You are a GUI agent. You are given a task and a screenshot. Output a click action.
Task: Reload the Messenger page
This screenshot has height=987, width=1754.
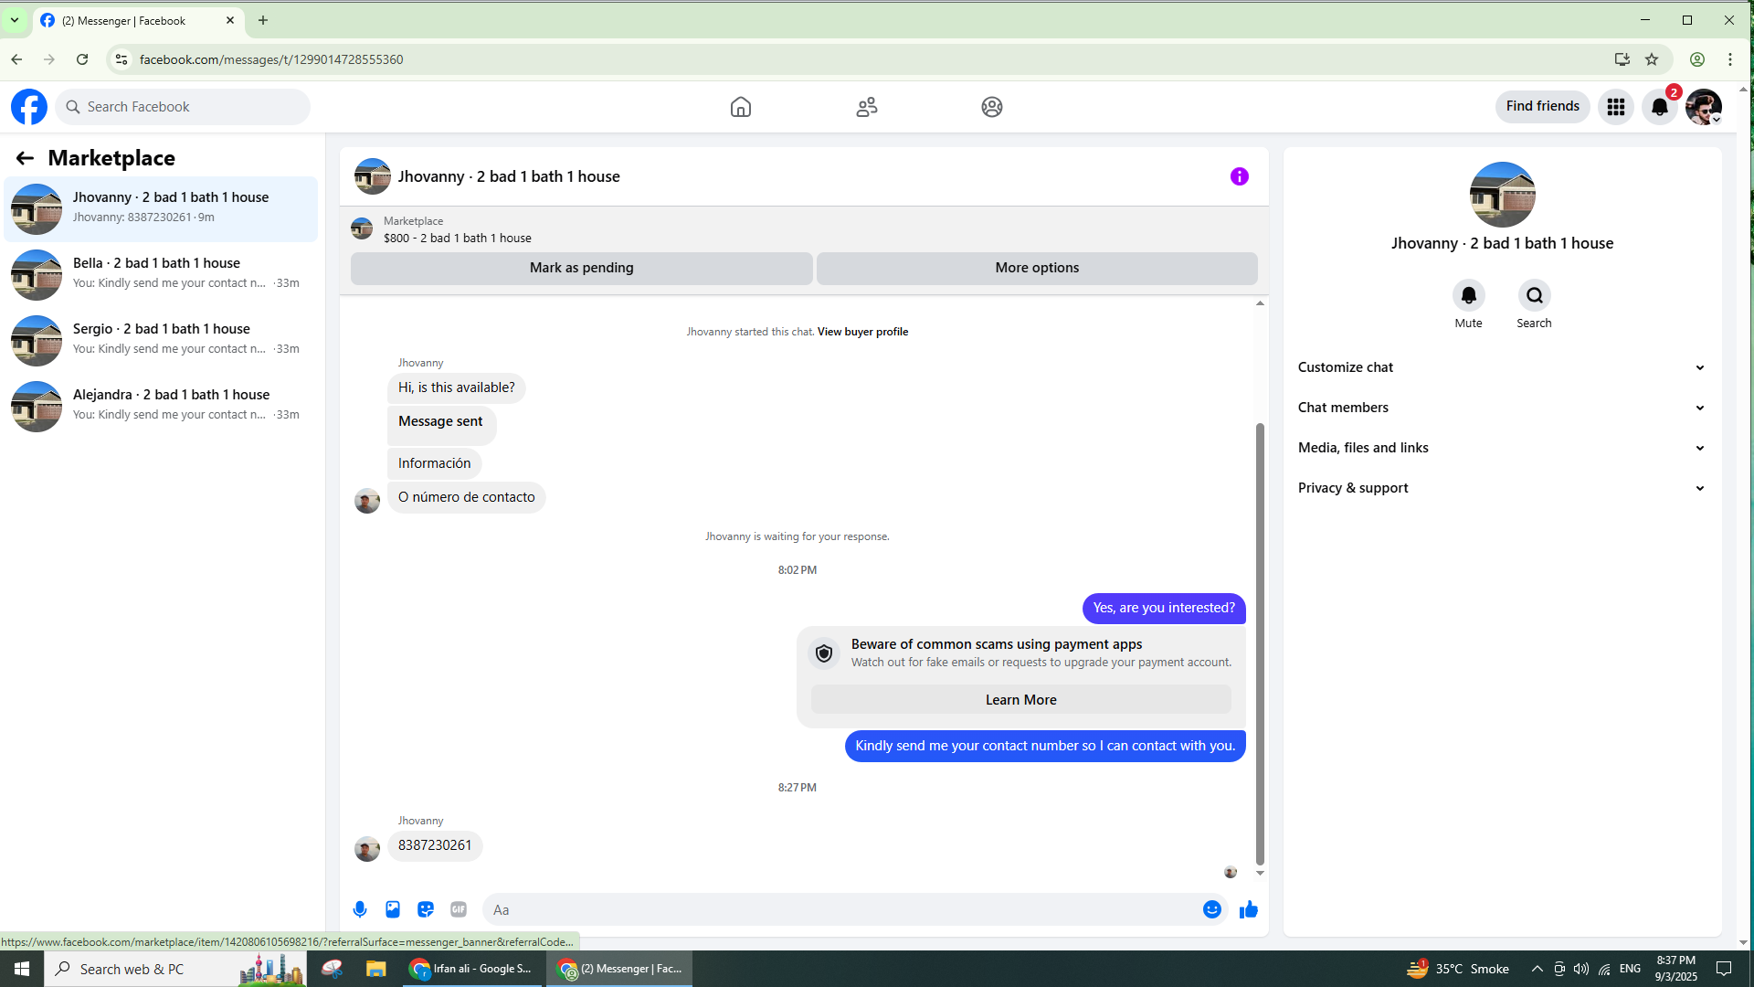[x=82, y=59]
